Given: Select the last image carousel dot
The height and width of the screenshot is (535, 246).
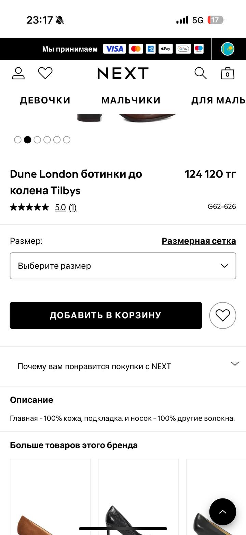Looking at the screenshot, I should click(67, 139).
